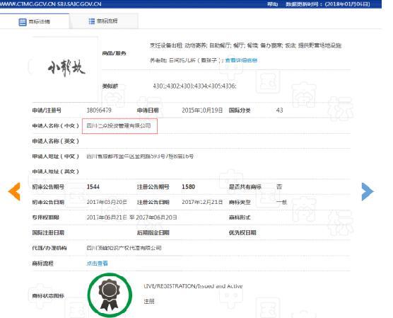Open the 帮助 link in top bar

[x=272, y=4]
